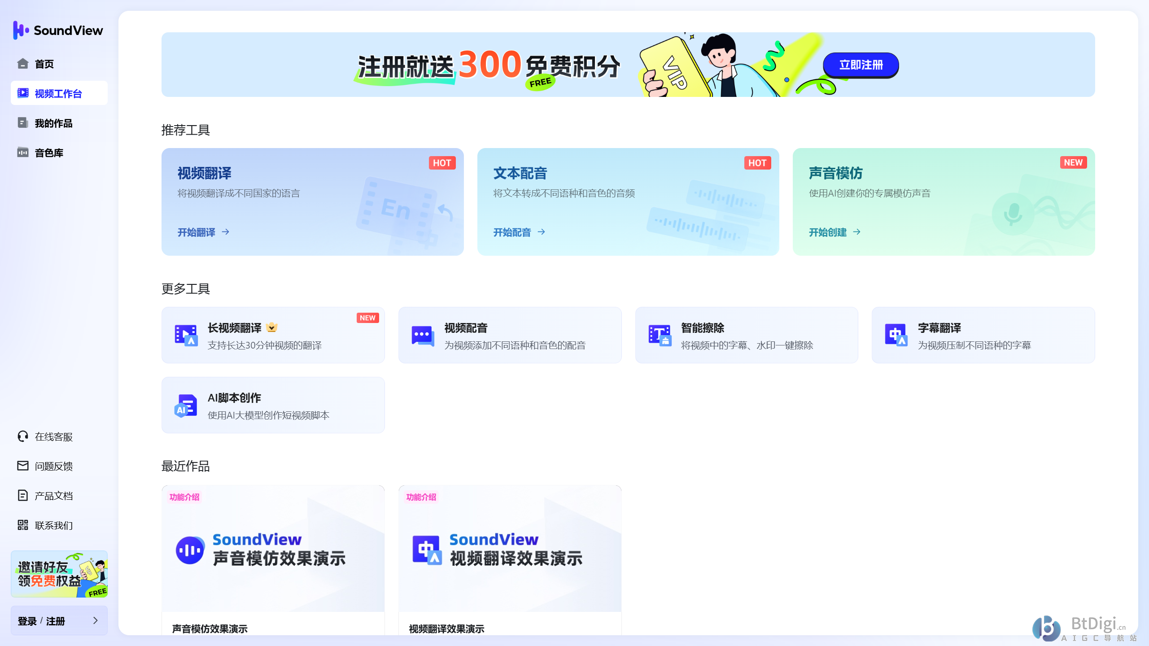Click the 登录 / 注册 button

click(59, 620)
